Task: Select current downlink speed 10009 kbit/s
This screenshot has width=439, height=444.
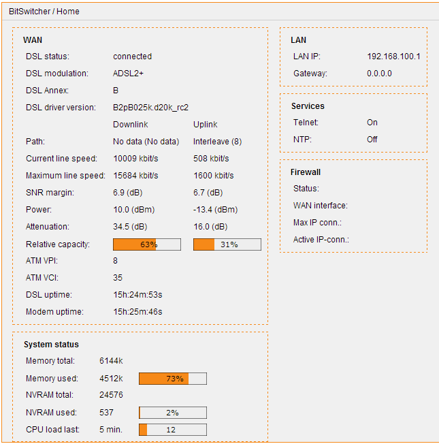Action: tap(135, 159)
